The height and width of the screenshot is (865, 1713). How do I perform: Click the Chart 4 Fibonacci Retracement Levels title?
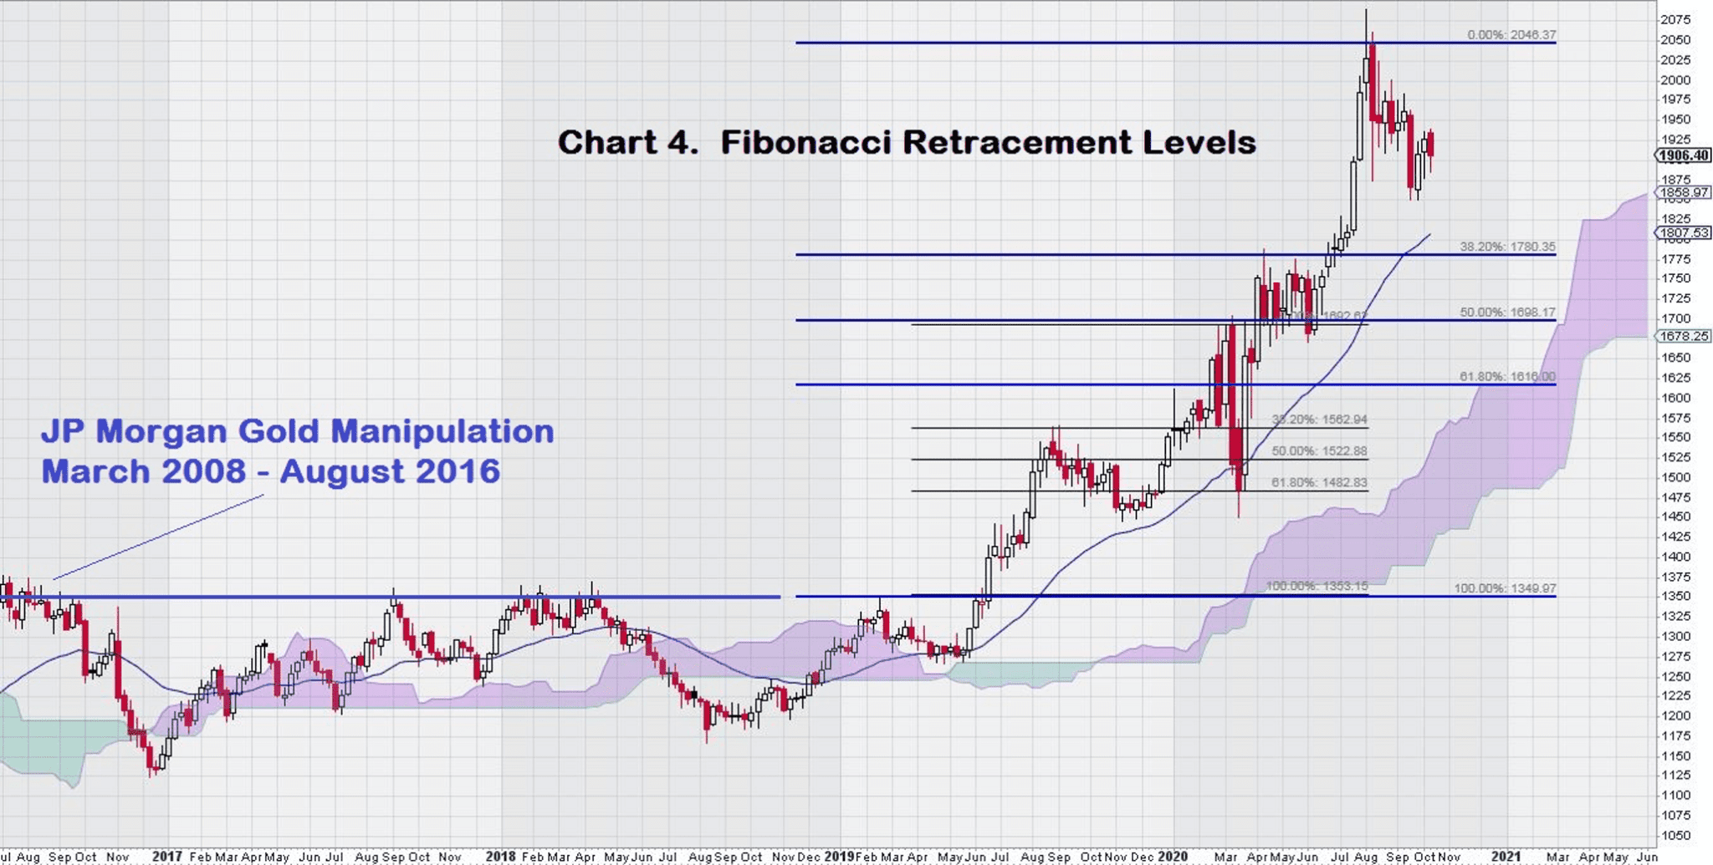click(907, 142)
